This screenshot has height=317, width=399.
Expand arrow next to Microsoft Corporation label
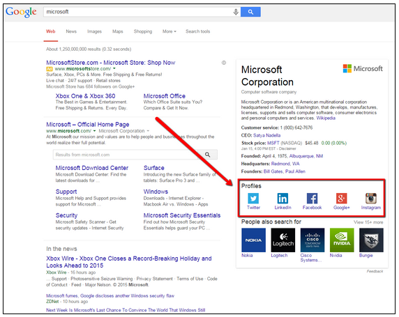(148, 131)
